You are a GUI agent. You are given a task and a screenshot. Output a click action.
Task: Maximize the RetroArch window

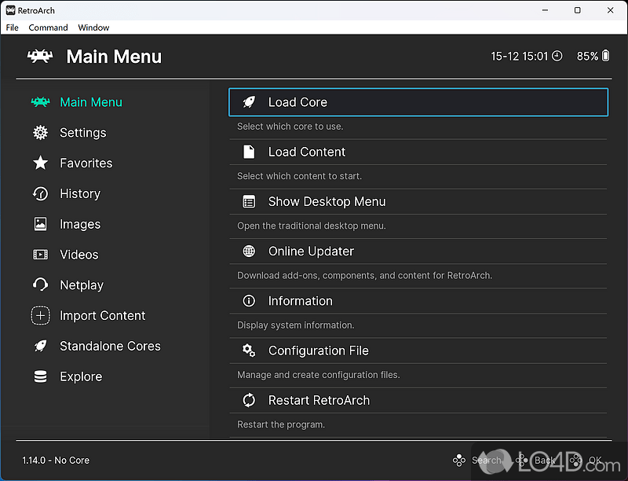tap(578, 10)
